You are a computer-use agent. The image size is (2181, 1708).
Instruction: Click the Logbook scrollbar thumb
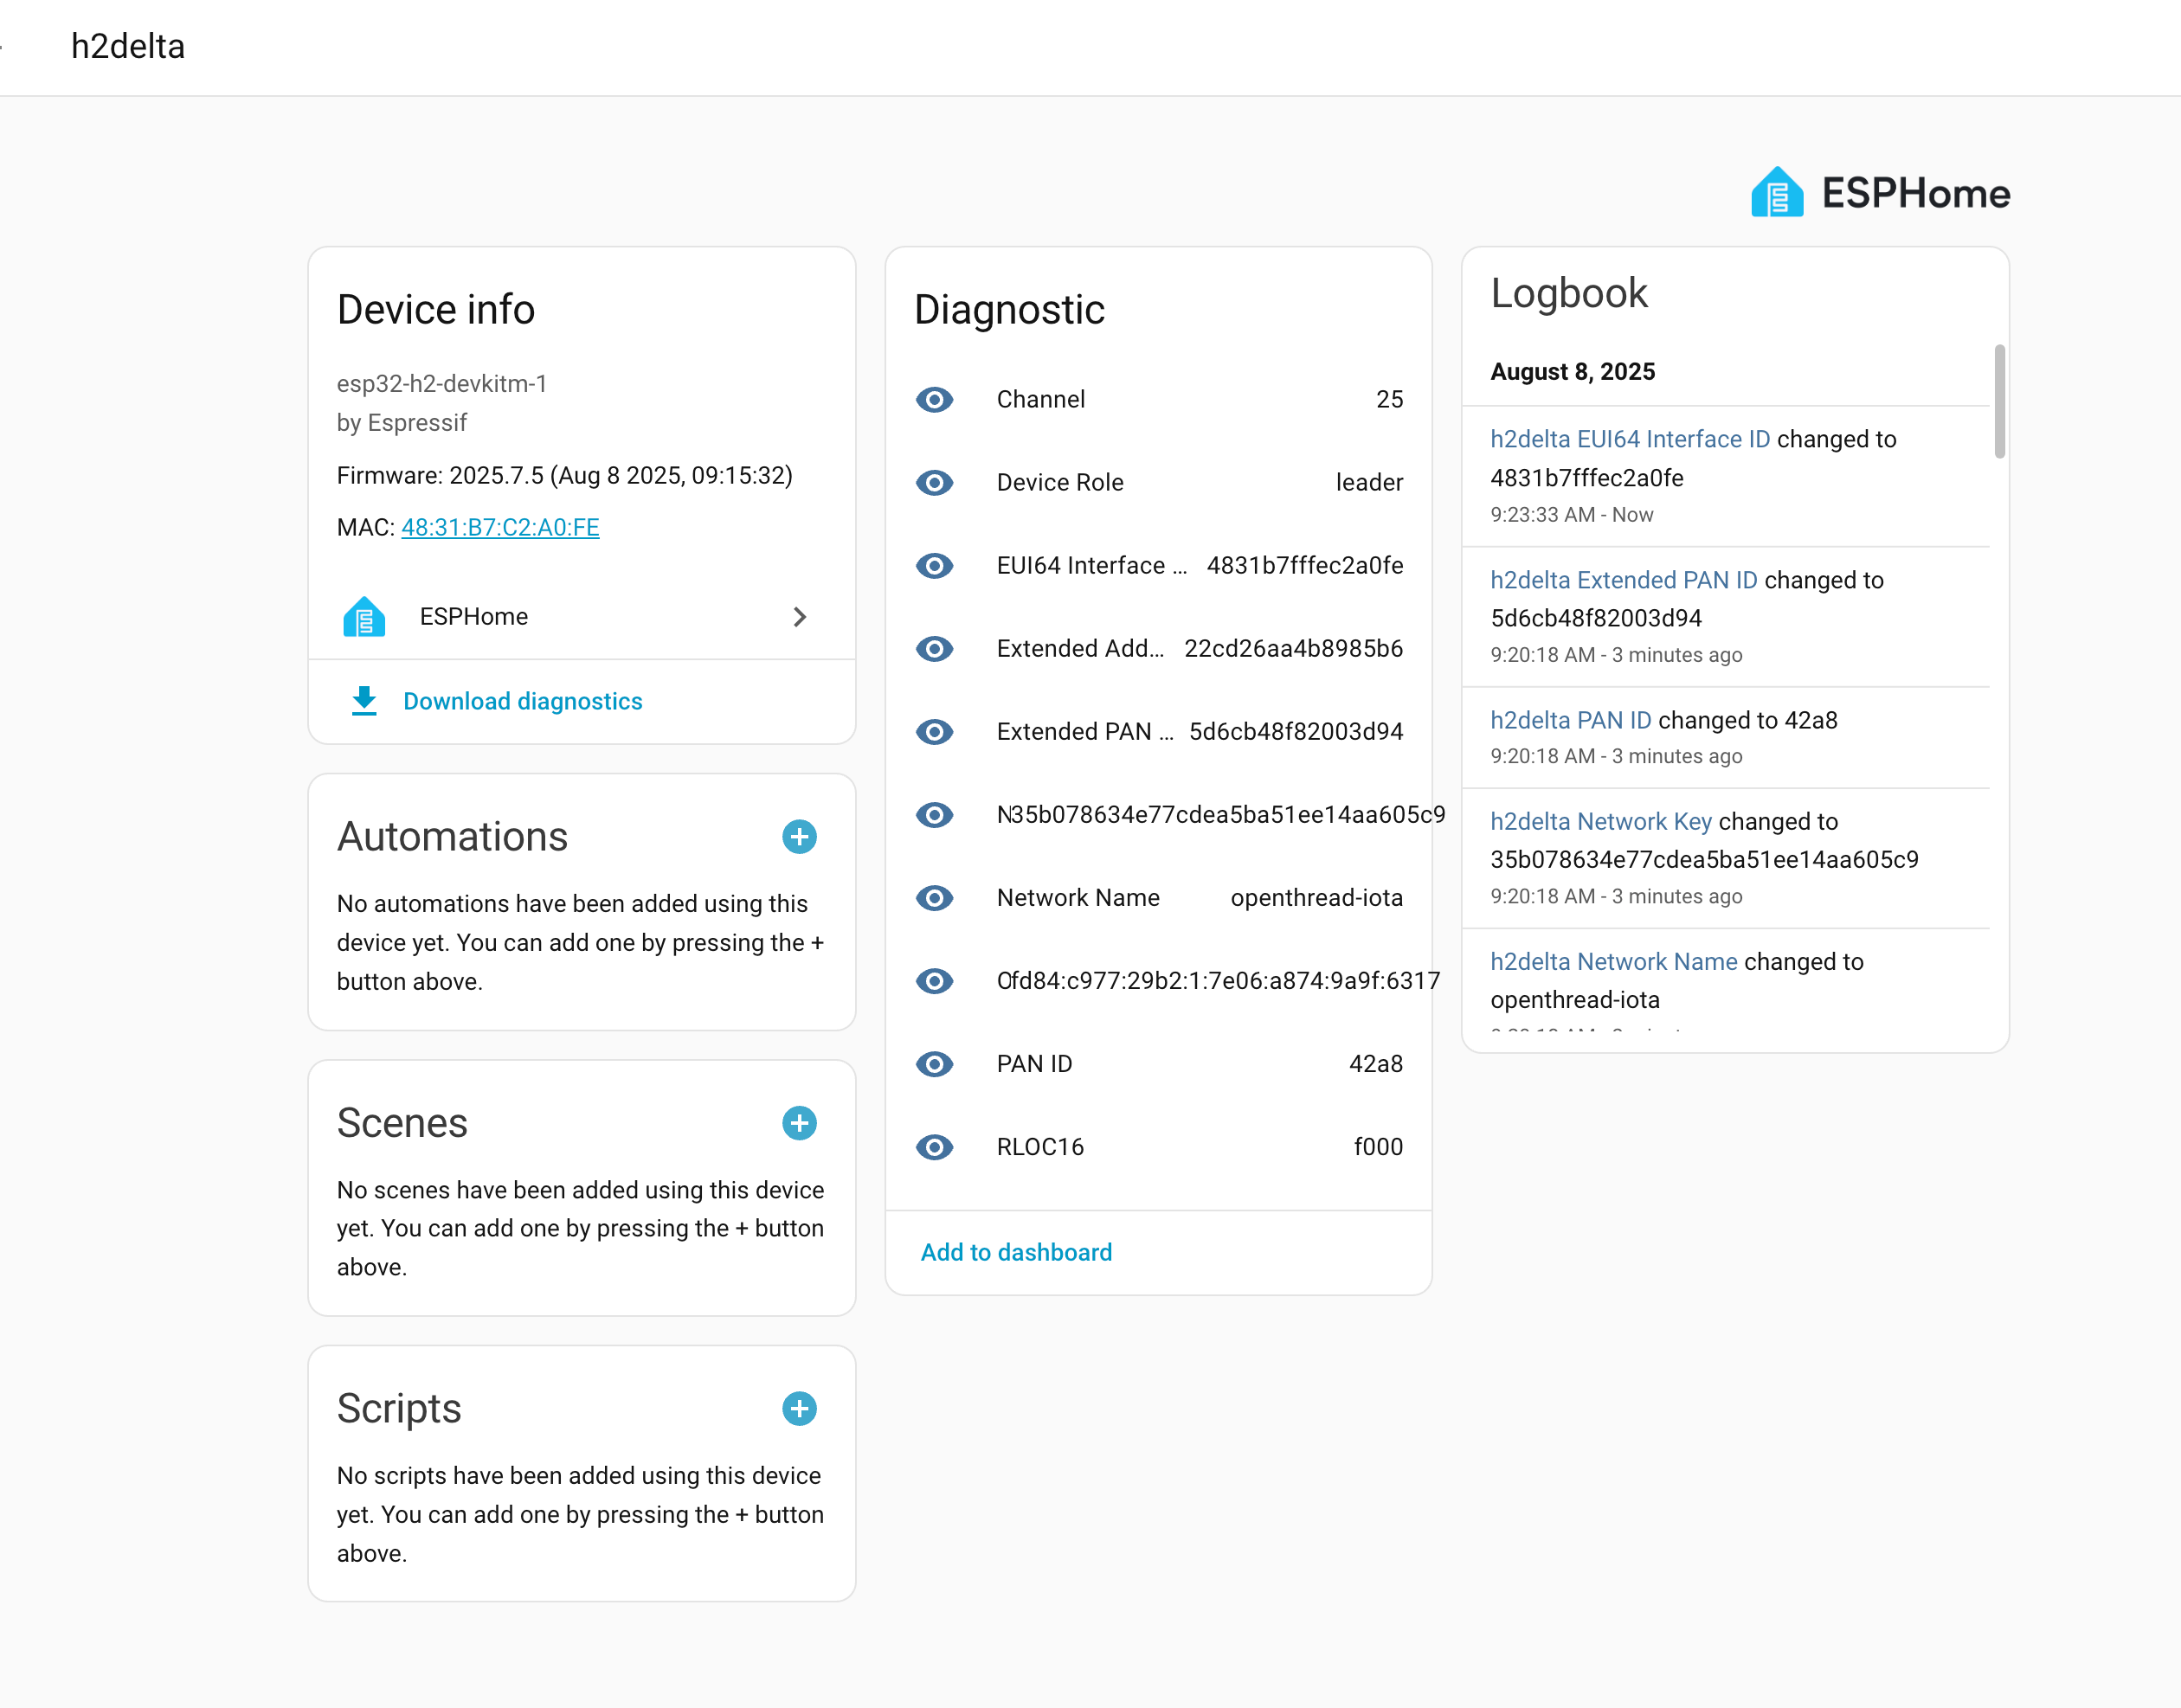coord(1998,401)
